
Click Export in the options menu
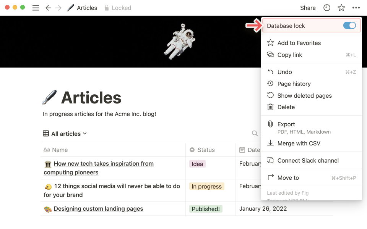click(286, 124)
